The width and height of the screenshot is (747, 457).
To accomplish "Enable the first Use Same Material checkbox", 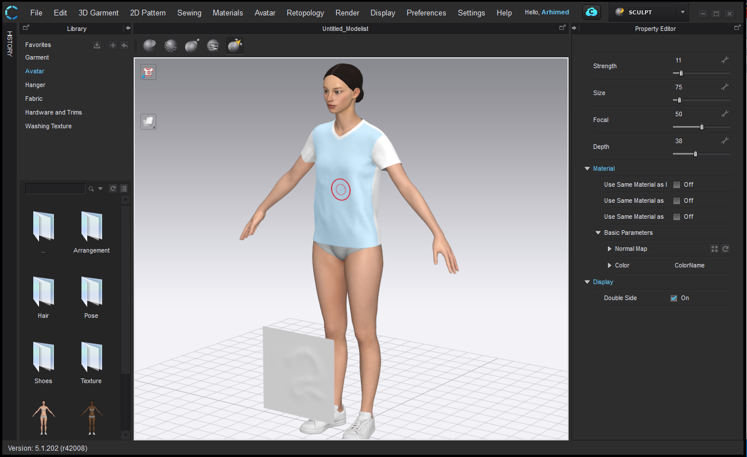I will (x=676, y=185).
